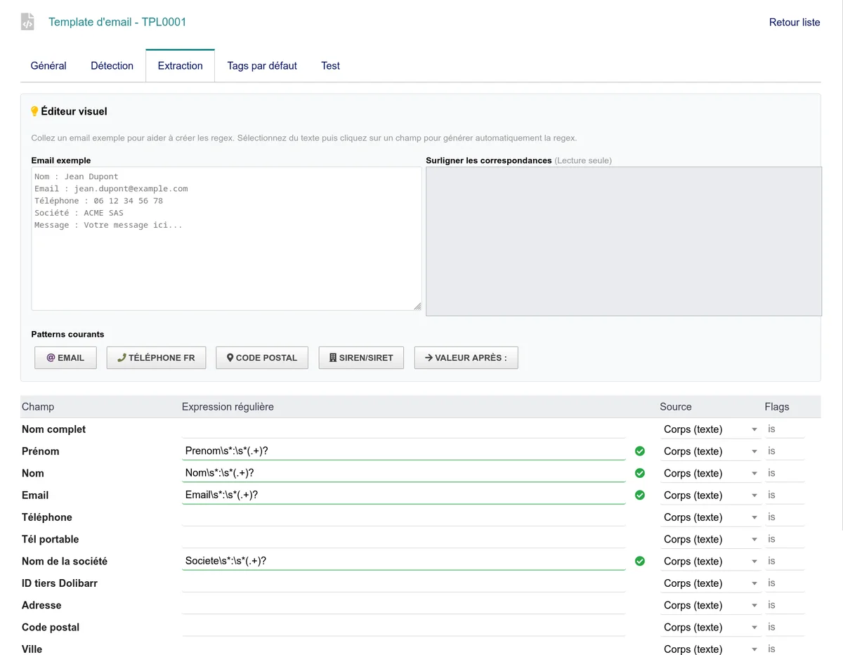
Task: Open the Tags par défaut tab
Action: click(x=262, y=66)
